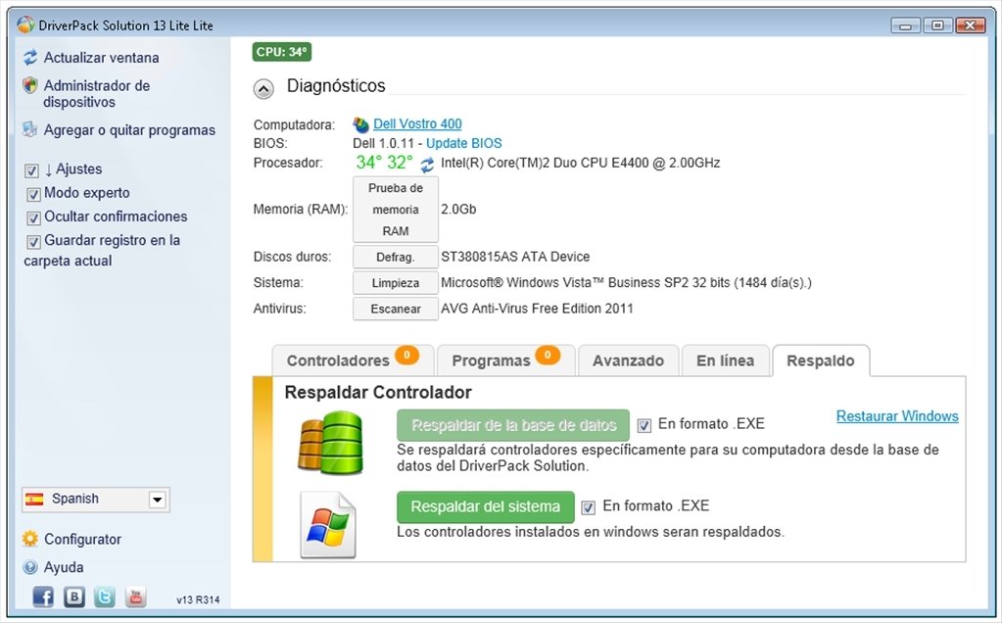
Task: Minimize the DriverPack window
Action: pos(905,25)
